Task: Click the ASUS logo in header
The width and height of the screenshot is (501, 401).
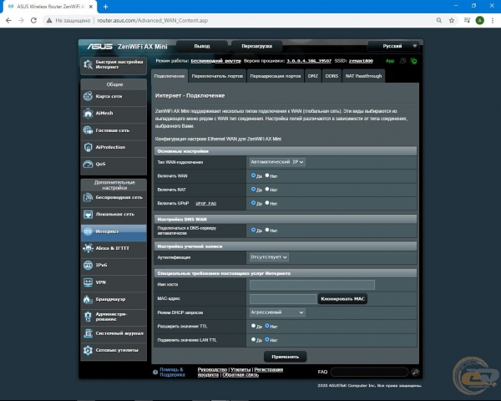Action: (x=99, y=47)
